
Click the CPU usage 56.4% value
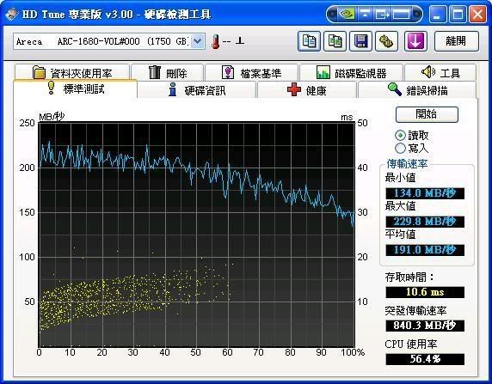425,359
